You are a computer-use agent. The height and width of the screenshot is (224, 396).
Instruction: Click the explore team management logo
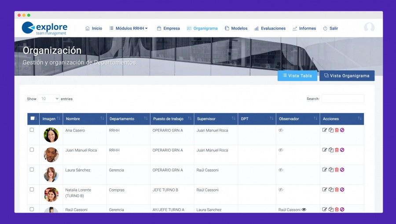(x=45, y=28)
